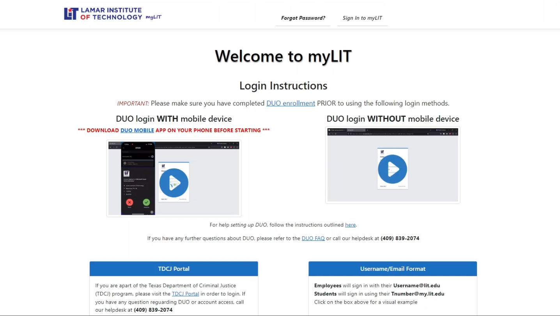Play the DUO login WITH mobile device video
The image size is (560, 316).
pyautogui.click(x=174, y=183)
